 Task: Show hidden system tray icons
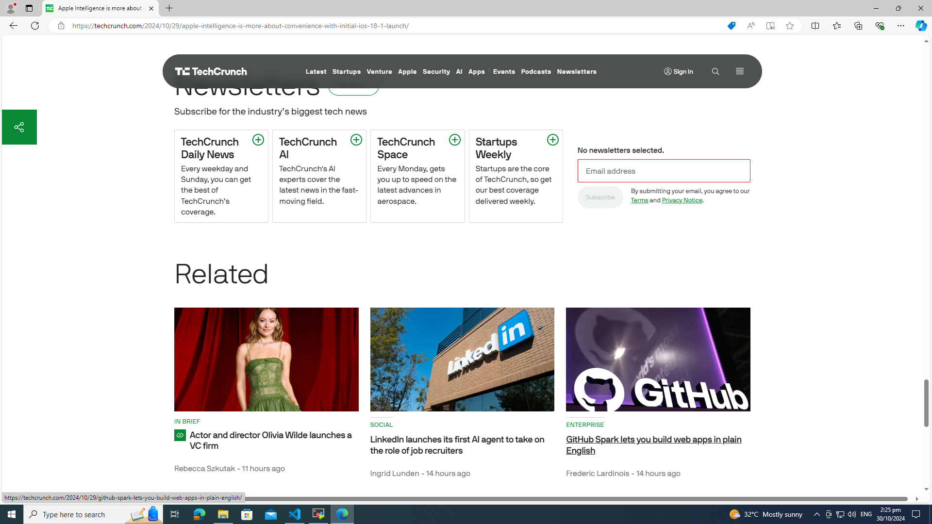tap(816, 514)
